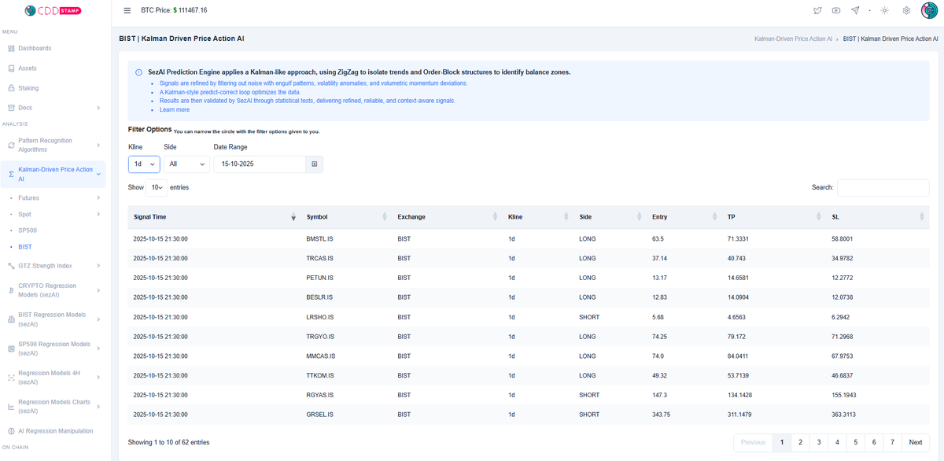The height and width of the screenshot is (461, 944).
Task: Click the table Search input field
Action: (x=883, y=187)
